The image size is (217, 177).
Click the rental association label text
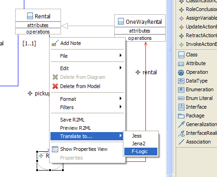(x=150, y=72)
